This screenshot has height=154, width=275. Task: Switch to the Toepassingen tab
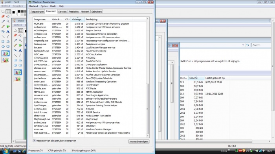pyautogui.click(x=37, y=12)
